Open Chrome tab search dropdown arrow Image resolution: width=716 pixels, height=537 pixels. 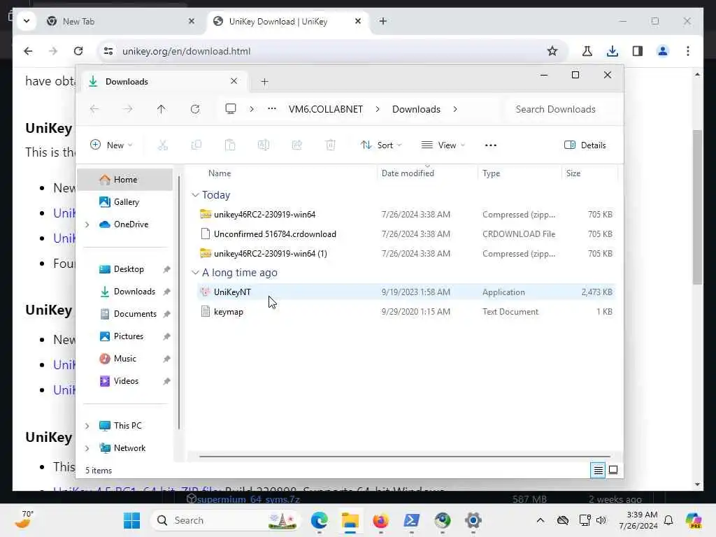[27, 21]
